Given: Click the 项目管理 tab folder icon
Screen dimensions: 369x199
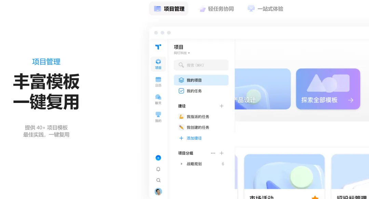Looking at the screenshot, I should pos(158,9).
